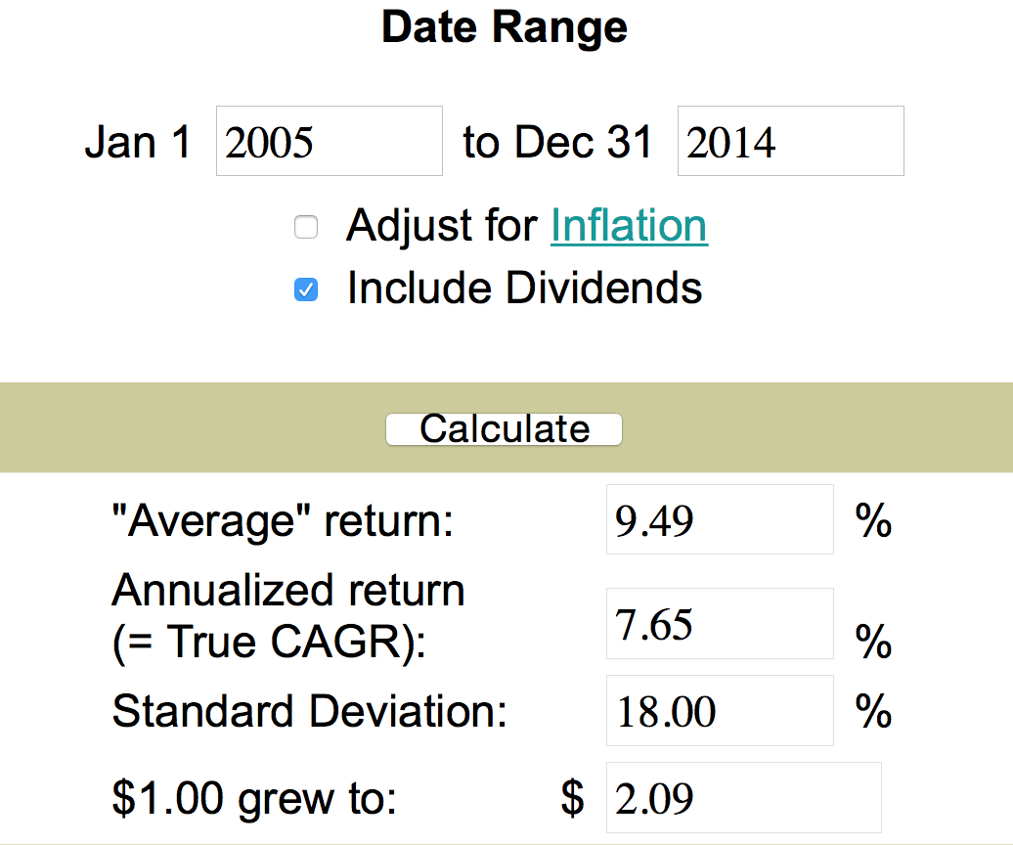1013x845 pixels.
Task: Click the "Standard Deviation:" label
Action: pyautogui.click(x=309, y=712)
